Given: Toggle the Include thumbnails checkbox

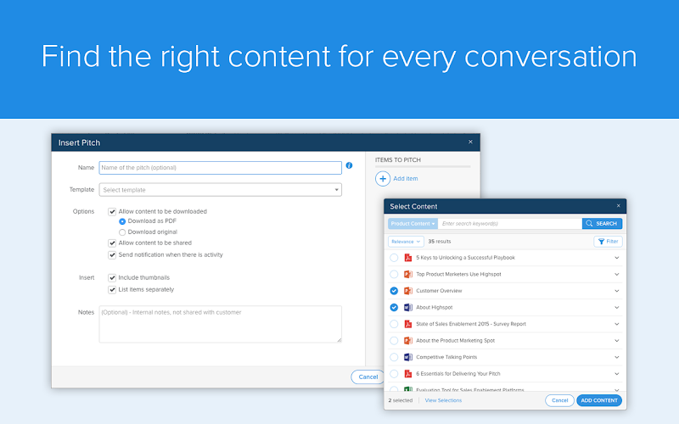Looking at the screenshot, I should (112, 278).
